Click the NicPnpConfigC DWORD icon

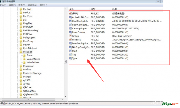point(70,47)
